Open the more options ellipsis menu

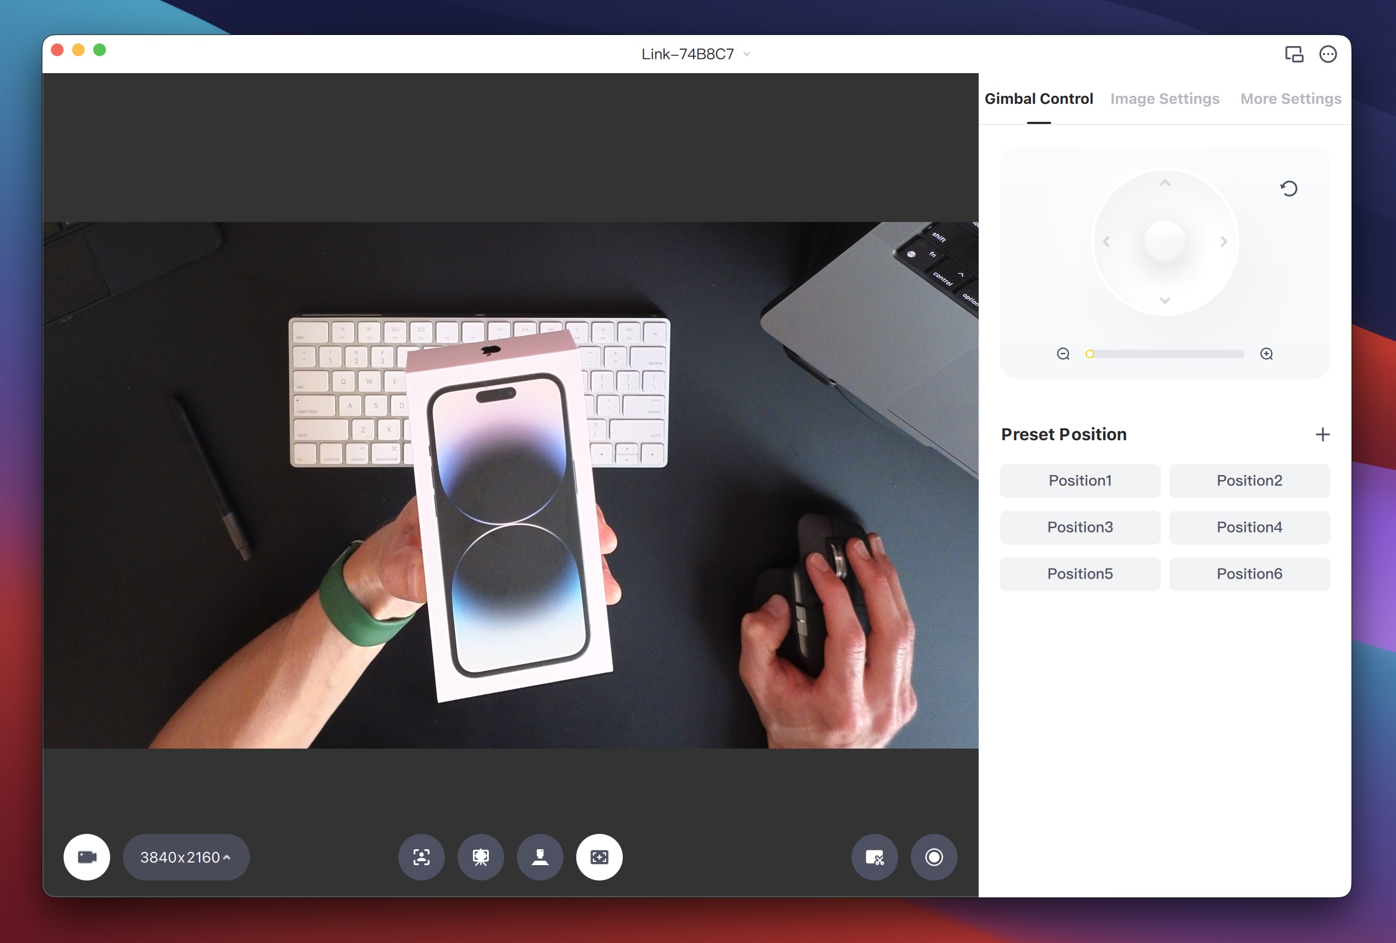pyautogui.click(x=1328, y=54)
